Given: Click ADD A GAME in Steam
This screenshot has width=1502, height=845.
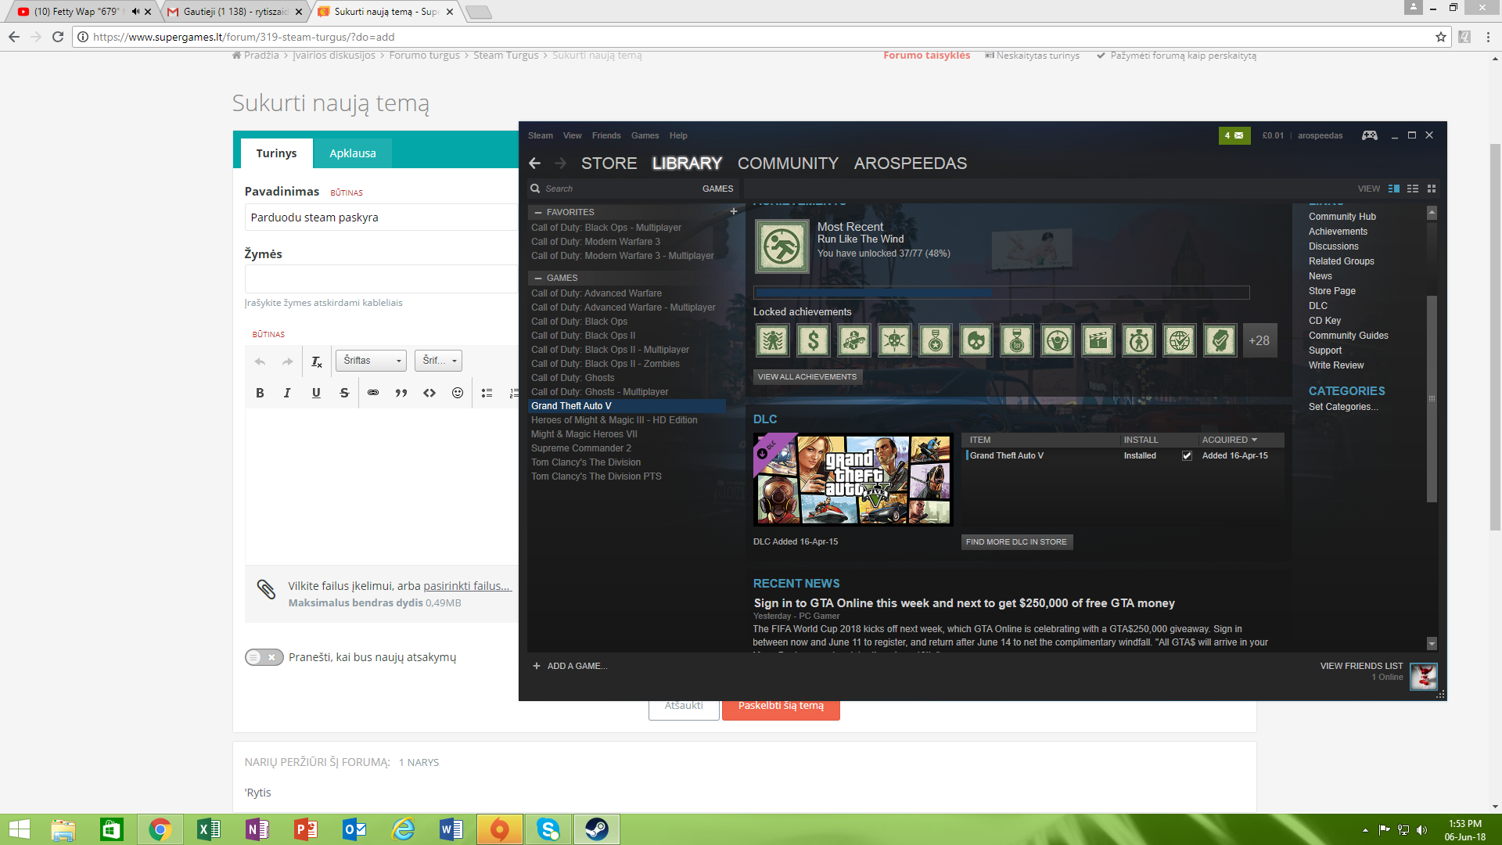Looking at the screenshot, I should 570,666.
